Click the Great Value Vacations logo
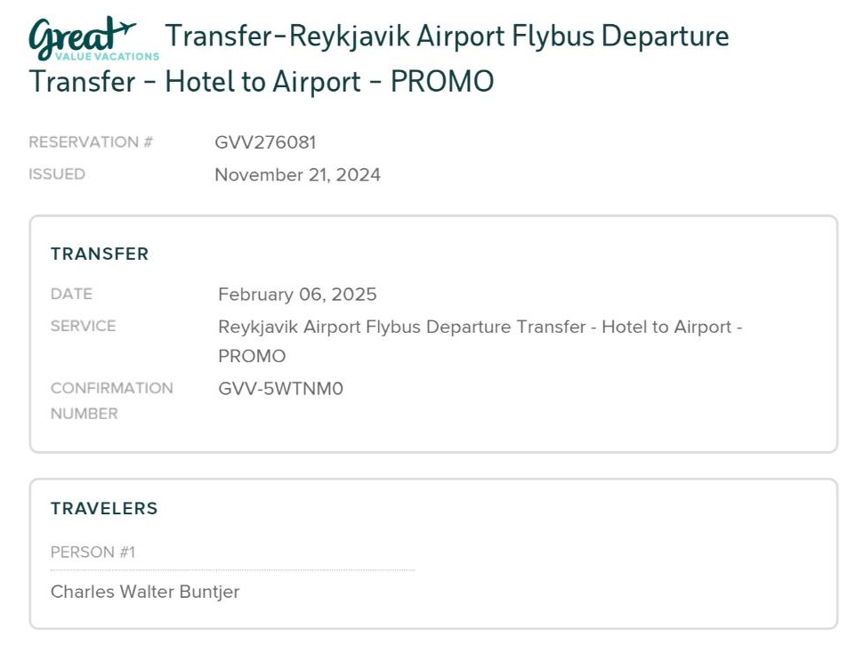This screenshot has height=654, width=855. click(93, 39)
